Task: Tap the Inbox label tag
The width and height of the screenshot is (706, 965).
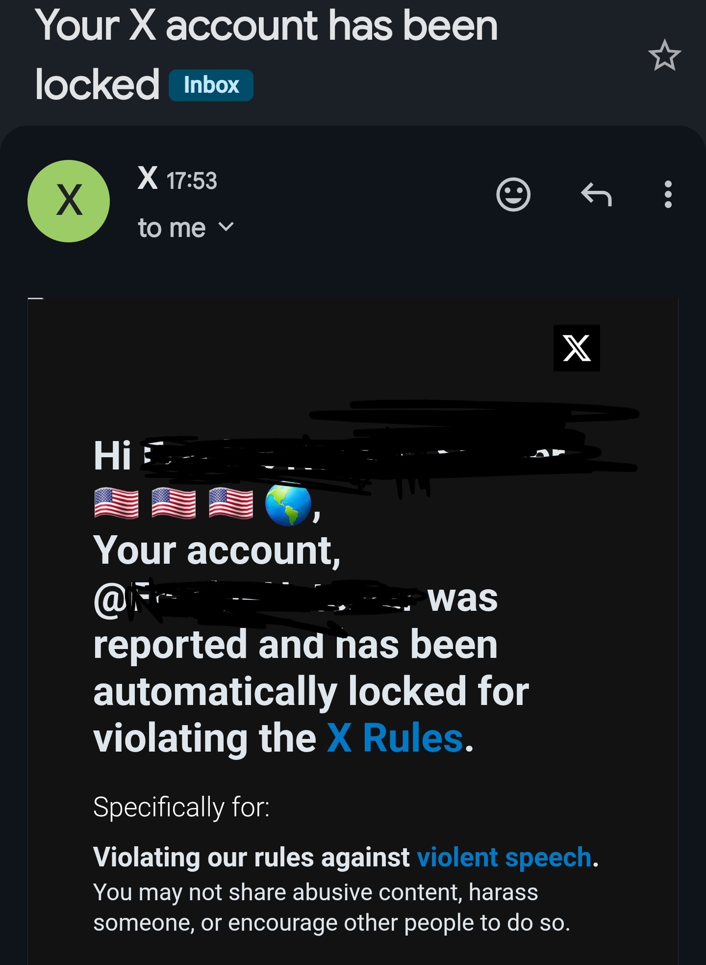Action: (x=211, y=85)
